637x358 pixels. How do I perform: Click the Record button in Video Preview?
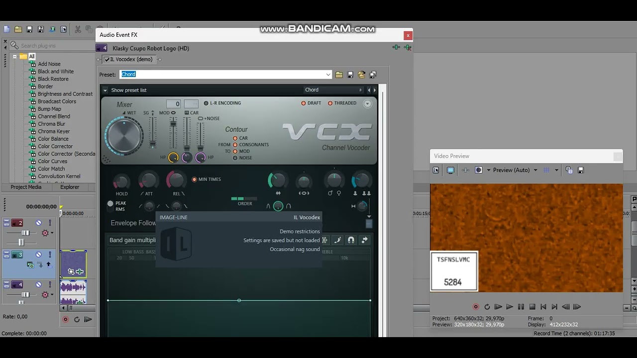[x=476, y=307]
